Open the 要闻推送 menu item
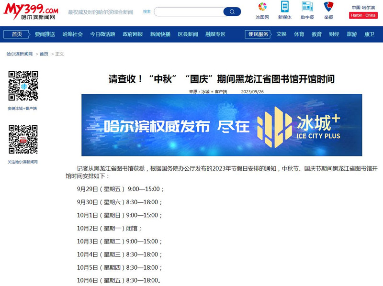This screenshot has height=286, width=383. pos(45,34)
